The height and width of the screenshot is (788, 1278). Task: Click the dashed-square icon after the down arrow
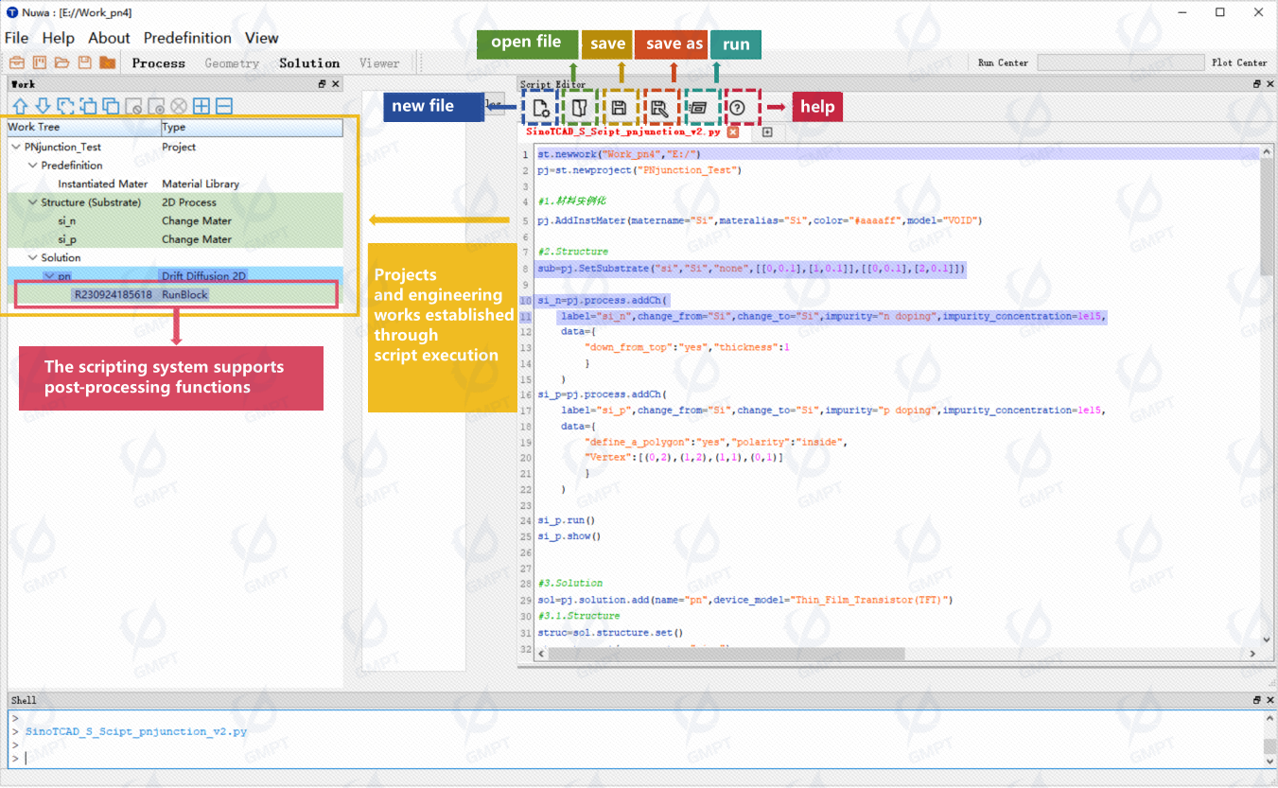point(65,106)
